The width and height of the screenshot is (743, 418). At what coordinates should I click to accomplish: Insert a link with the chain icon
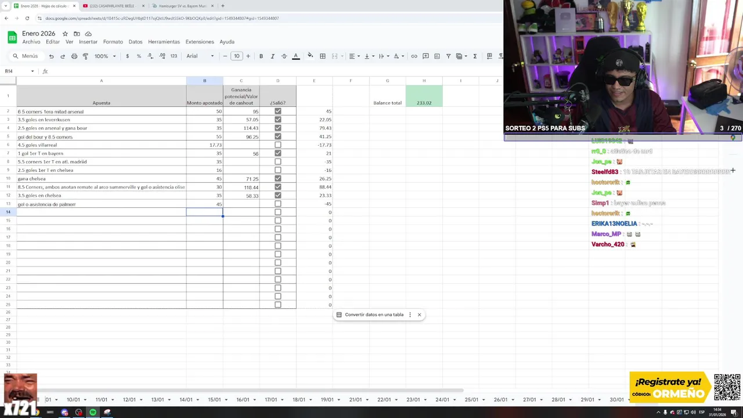click(414, 56)
